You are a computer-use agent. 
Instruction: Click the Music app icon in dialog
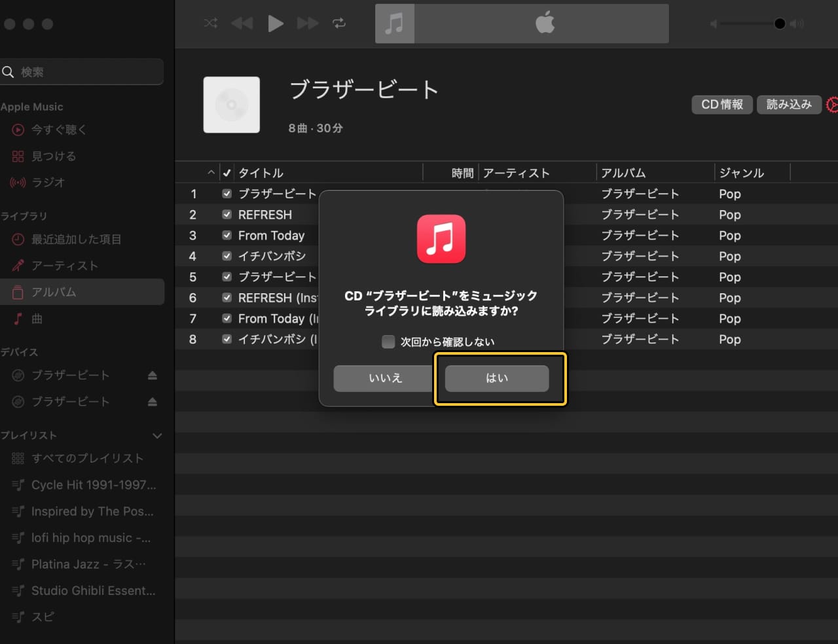tap(441, 239)
